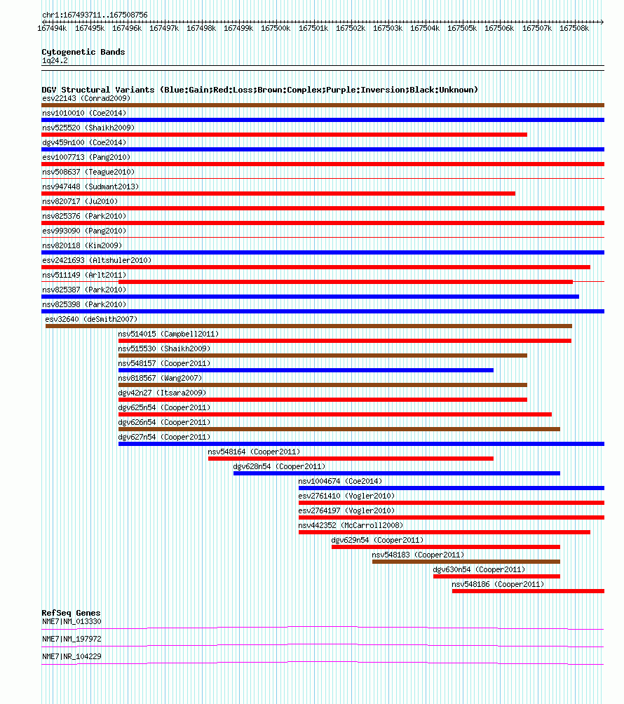
Task: Click the esv2421693 (Altshuler2010) label
Action: 97,260
